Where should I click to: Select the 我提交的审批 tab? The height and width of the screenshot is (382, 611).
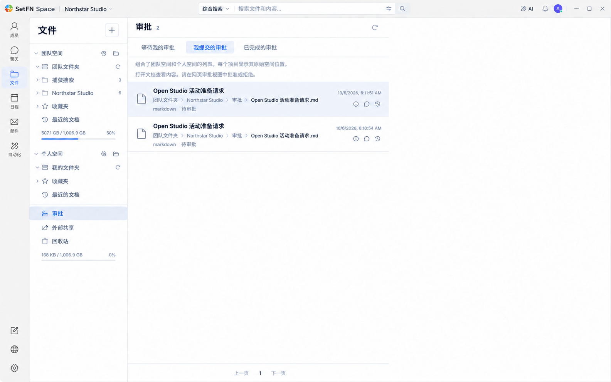(x=210, y=47)
